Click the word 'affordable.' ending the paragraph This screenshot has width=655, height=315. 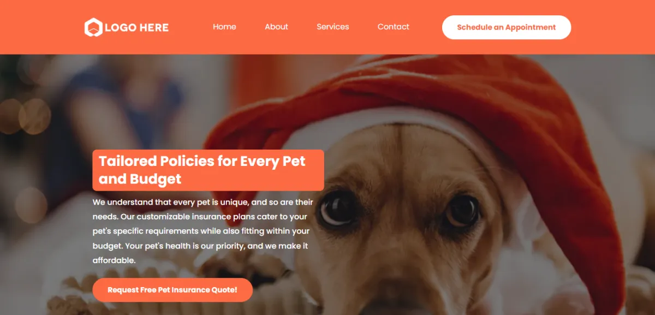coord(114,260)
